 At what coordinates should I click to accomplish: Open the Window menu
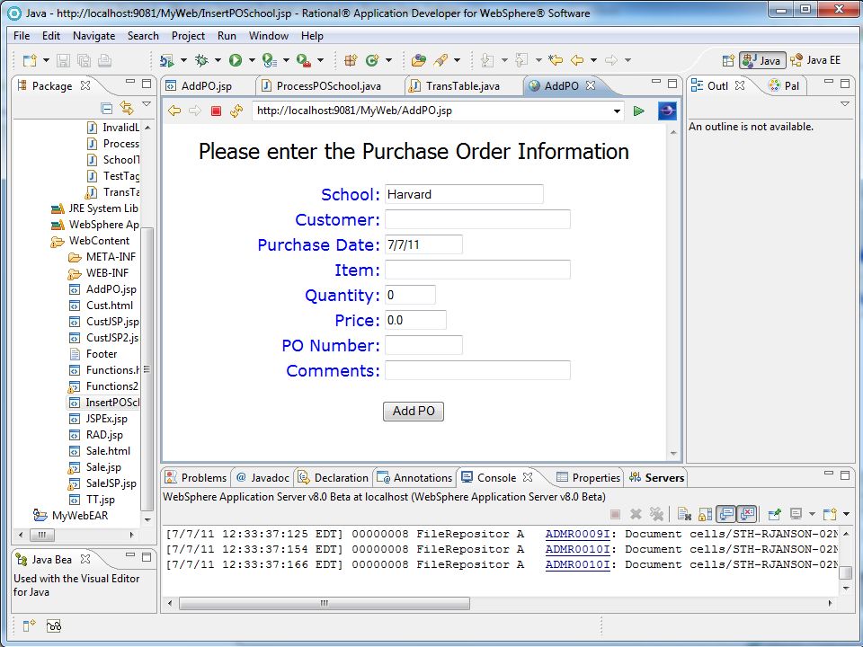[x=269, y=36]
